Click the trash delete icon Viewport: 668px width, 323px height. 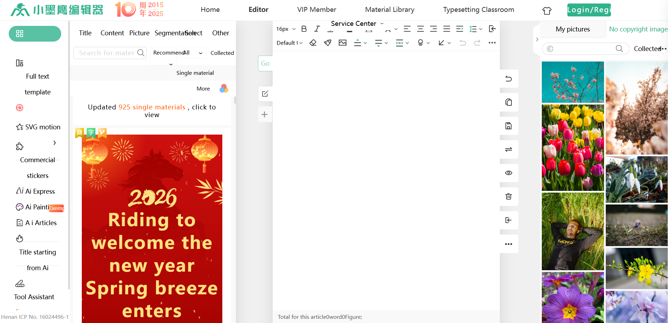pyautogui.click(x=509, y=196)
